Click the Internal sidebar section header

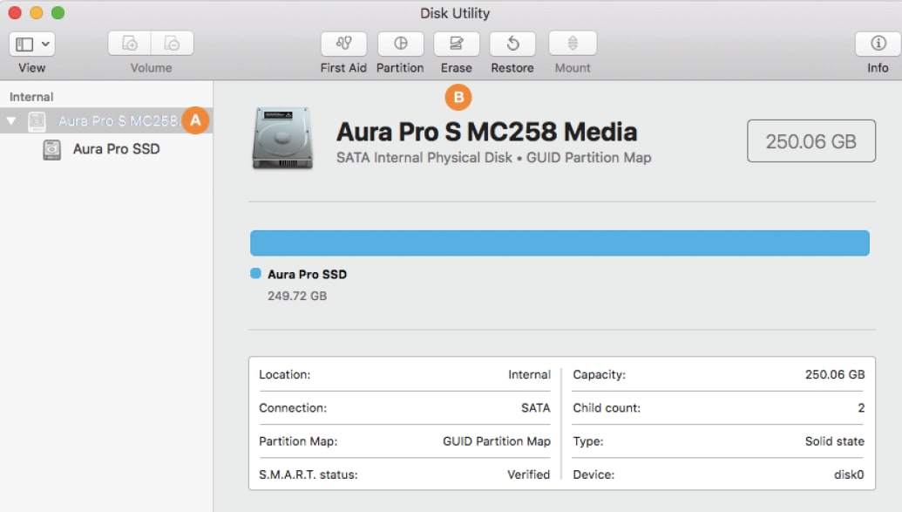[x=31, y=97]
